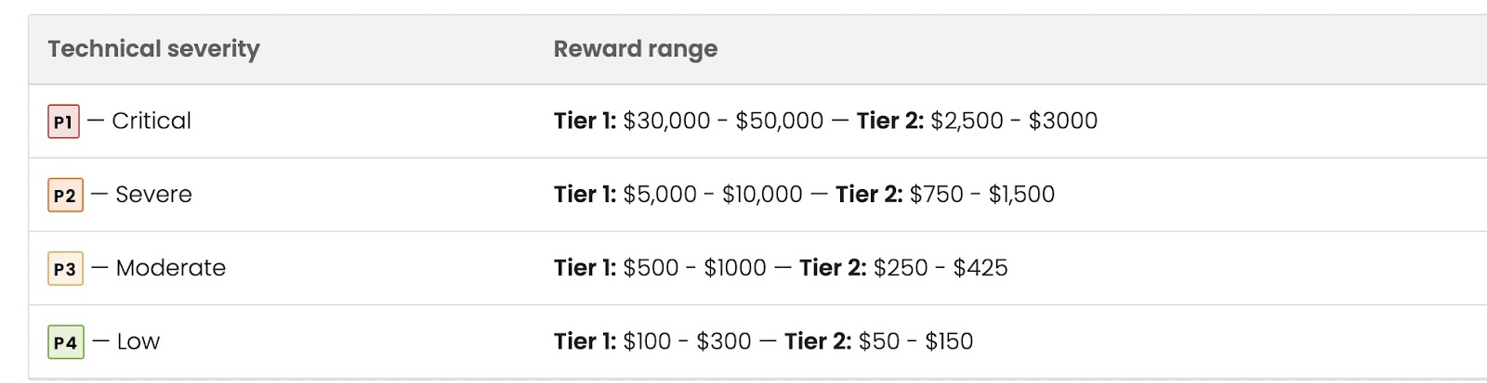The height and width of the screenshot is (383, 1487).
Task: Click the Technical severity column header
Action: point(153,49)
